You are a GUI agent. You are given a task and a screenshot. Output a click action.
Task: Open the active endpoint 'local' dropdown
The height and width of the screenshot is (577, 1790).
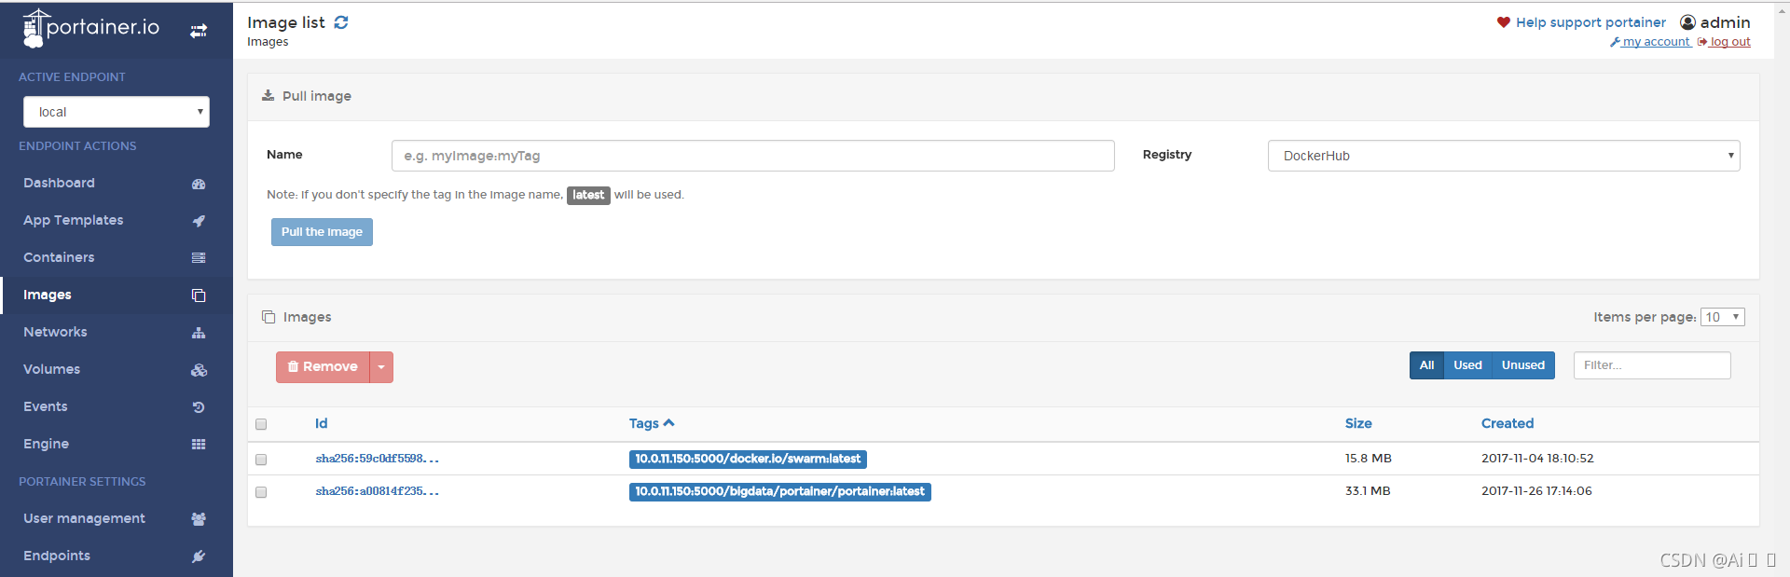[x=117, y=112]
